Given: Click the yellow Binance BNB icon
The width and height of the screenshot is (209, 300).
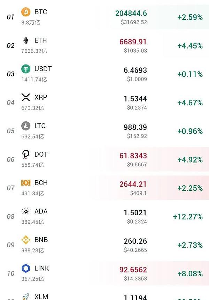Looking at the screenshot, I should [26, 240].
